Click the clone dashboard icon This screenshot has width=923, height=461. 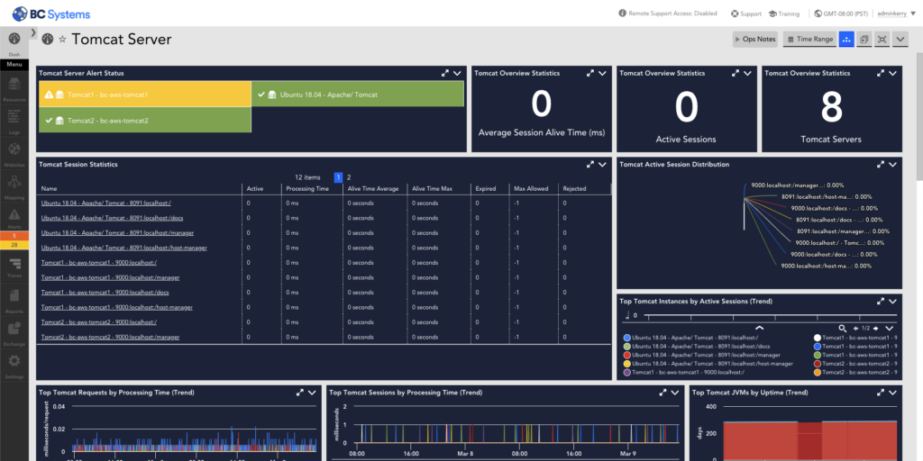864,39
